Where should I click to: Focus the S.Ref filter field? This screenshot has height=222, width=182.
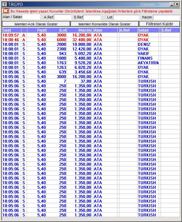point(92,17)
